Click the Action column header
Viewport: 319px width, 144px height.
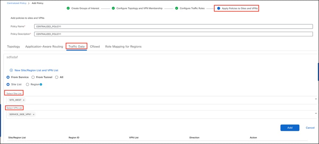[253, 137]
